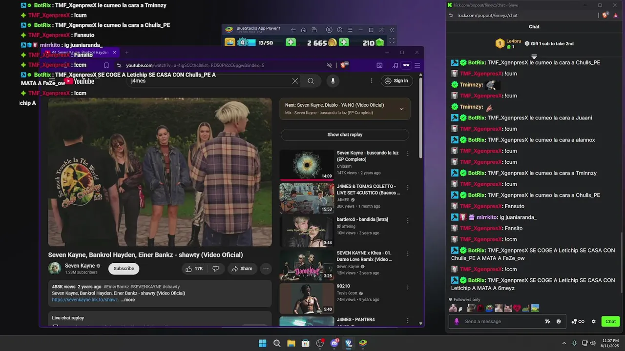Open sevenkayne.lnk.to link in description
Image resolution: width=625 pixels, height=351 pixels.
(85, 300)
